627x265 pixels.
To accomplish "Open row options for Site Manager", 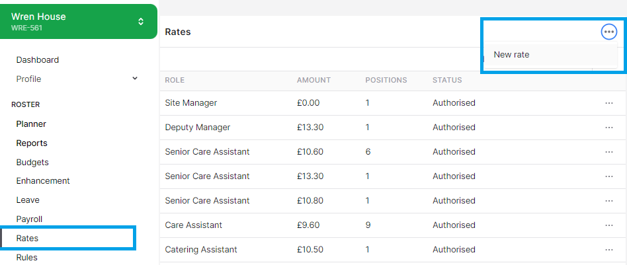I will [608, 103].
